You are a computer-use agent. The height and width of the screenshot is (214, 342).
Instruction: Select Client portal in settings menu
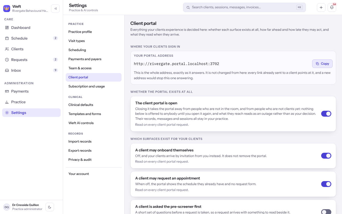click(94, 77)
